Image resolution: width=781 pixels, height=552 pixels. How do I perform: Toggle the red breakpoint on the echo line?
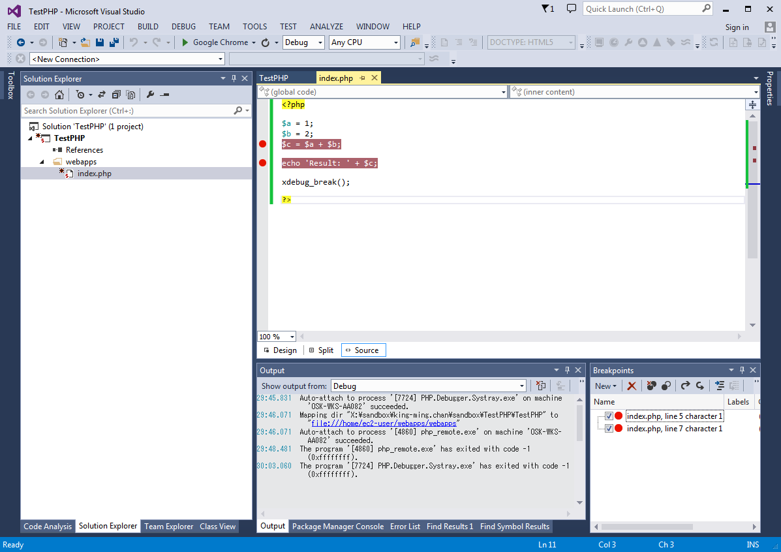(x=263, y=163)
